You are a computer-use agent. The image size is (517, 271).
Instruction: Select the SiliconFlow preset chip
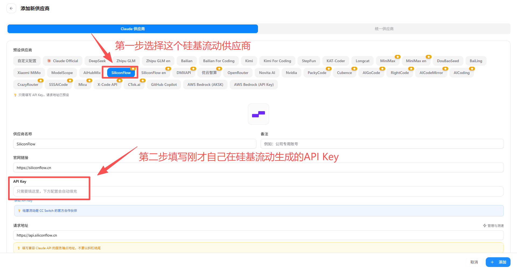121,73
